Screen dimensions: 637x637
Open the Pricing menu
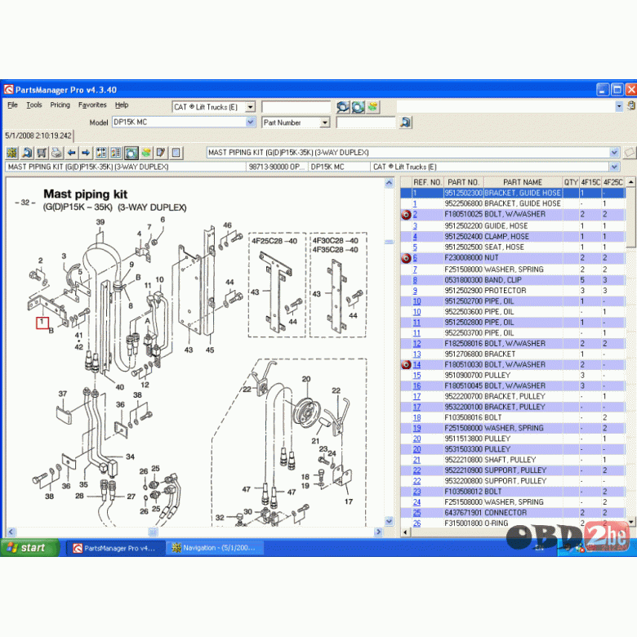coord(60,105)
